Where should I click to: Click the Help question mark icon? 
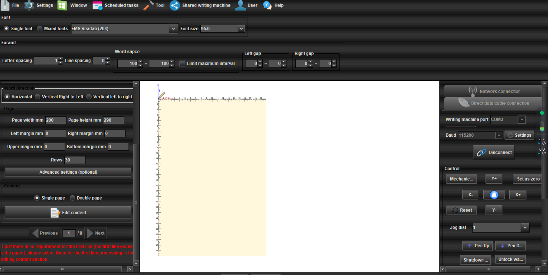pyautogui.click(x=267, y=5)
